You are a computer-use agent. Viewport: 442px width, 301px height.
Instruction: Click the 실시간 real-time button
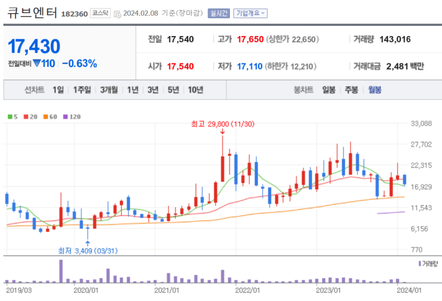(218, 13)
